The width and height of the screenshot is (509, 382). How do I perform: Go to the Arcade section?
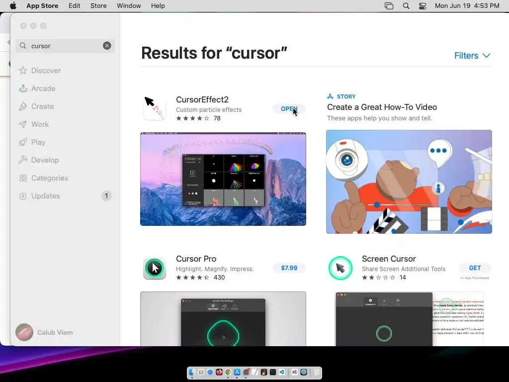[x=43, y=89]
